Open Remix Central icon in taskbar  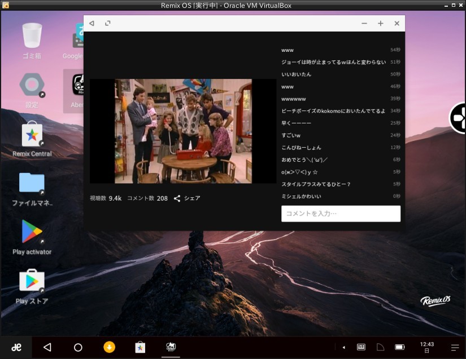click(140, 347)
